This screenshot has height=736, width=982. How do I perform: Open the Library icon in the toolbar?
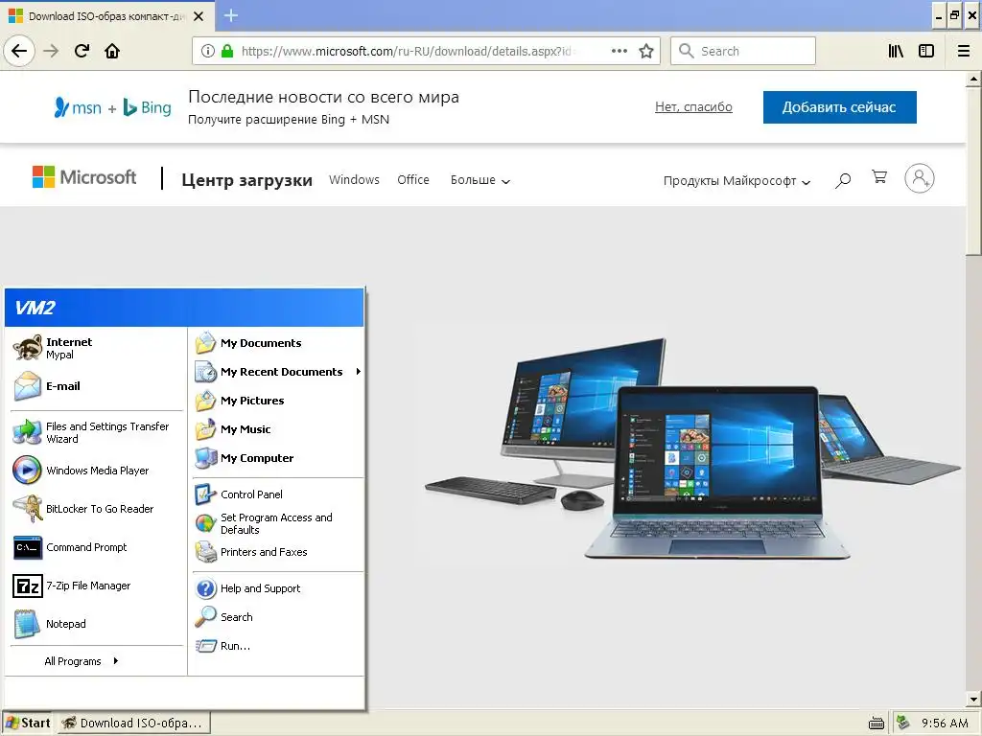[896, 51]
